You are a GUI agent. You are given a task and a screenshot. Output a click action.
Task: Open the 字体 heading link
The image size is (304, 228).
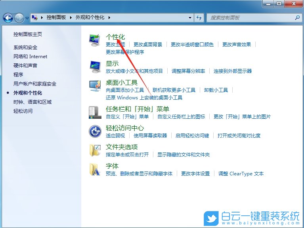tap(112, 166)
